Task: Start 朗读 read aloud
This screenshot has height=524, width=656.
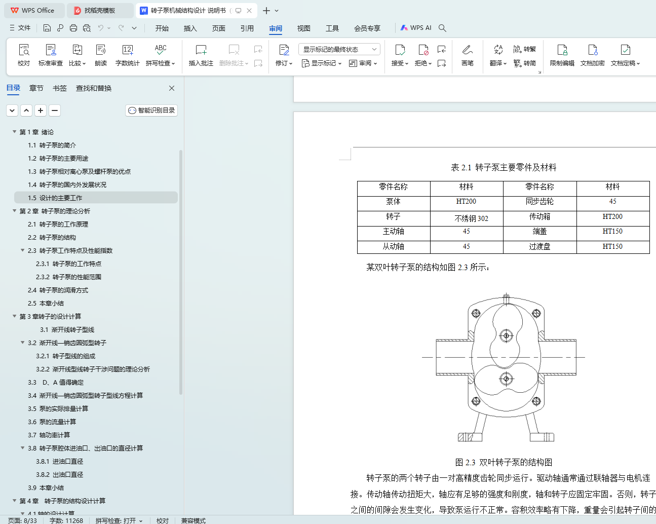Action: click(x=101, y=55)
